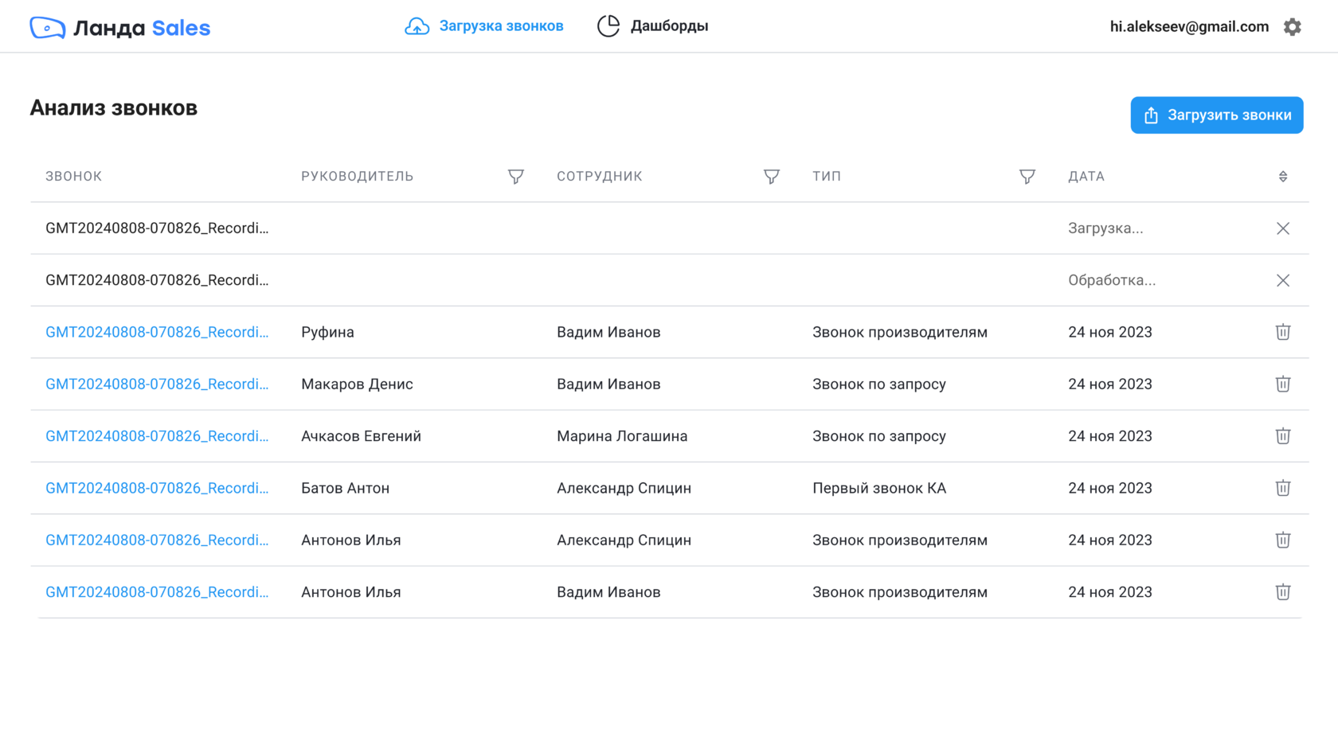Click the Ланда Sales logo
The width and height of the screenshot is (1338, 741).
pyautogui.click(x=120, y=28)
